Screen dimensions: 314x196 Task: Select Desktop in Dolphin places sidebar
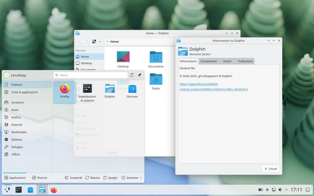click(89, 63)
